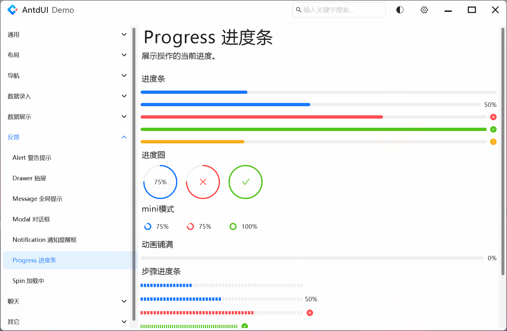Click the green 100% mini progress ring
Image resolution: width=507 pixels, height=331 pixels.
click(233, 226)
